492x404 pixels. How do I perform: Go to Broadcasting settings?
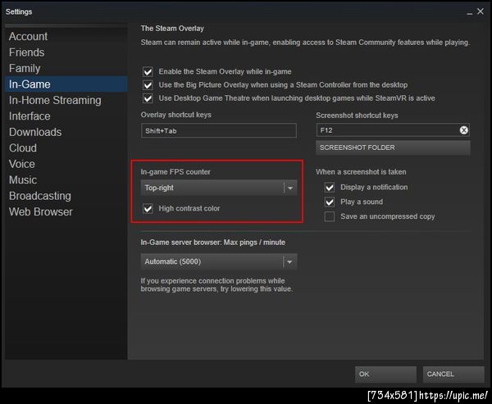coord(40,196)
